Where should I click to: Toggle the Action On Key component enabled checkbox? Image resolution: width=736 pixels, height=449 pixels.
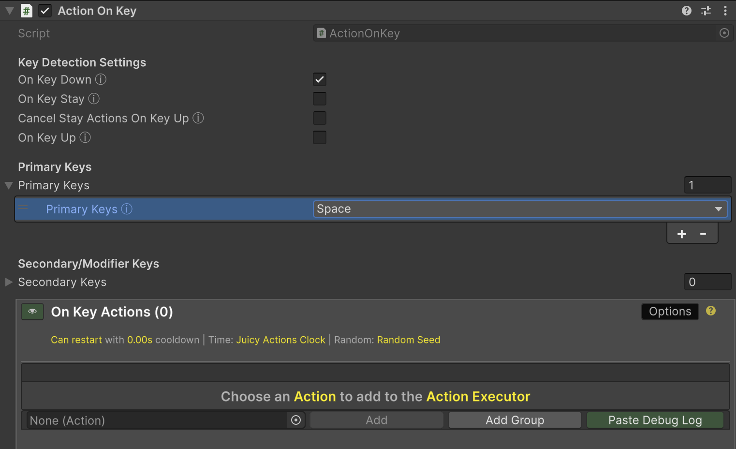coord(45,11)
